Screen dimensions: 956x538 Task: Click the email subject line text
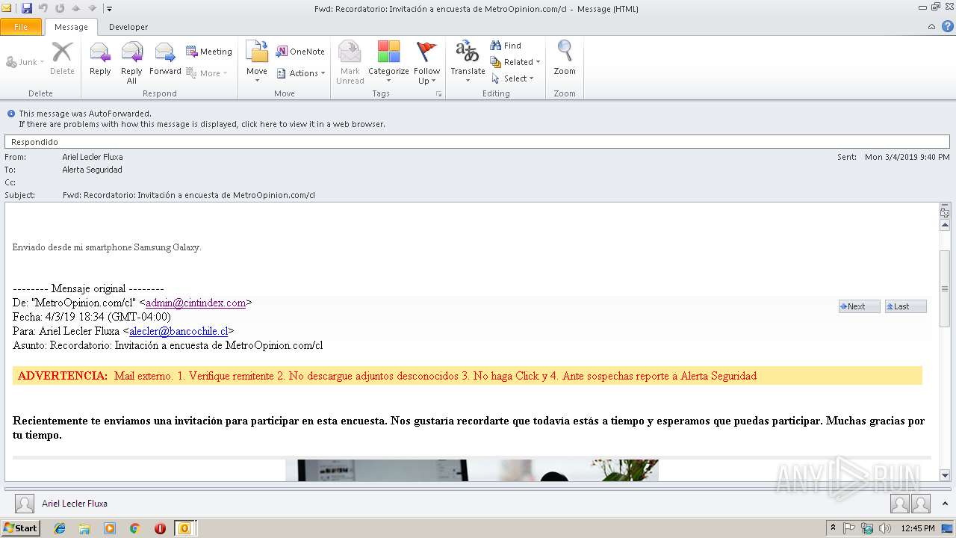pyautogui.click(x=189, y=195)
